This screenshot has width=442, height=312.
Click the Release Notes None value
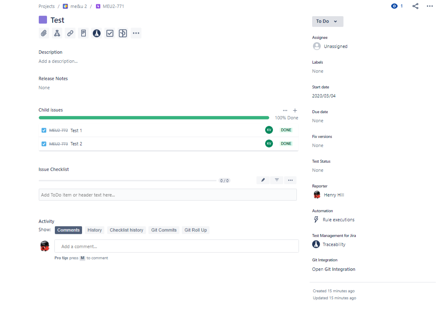pyautogui.click(x=44, y=88)
